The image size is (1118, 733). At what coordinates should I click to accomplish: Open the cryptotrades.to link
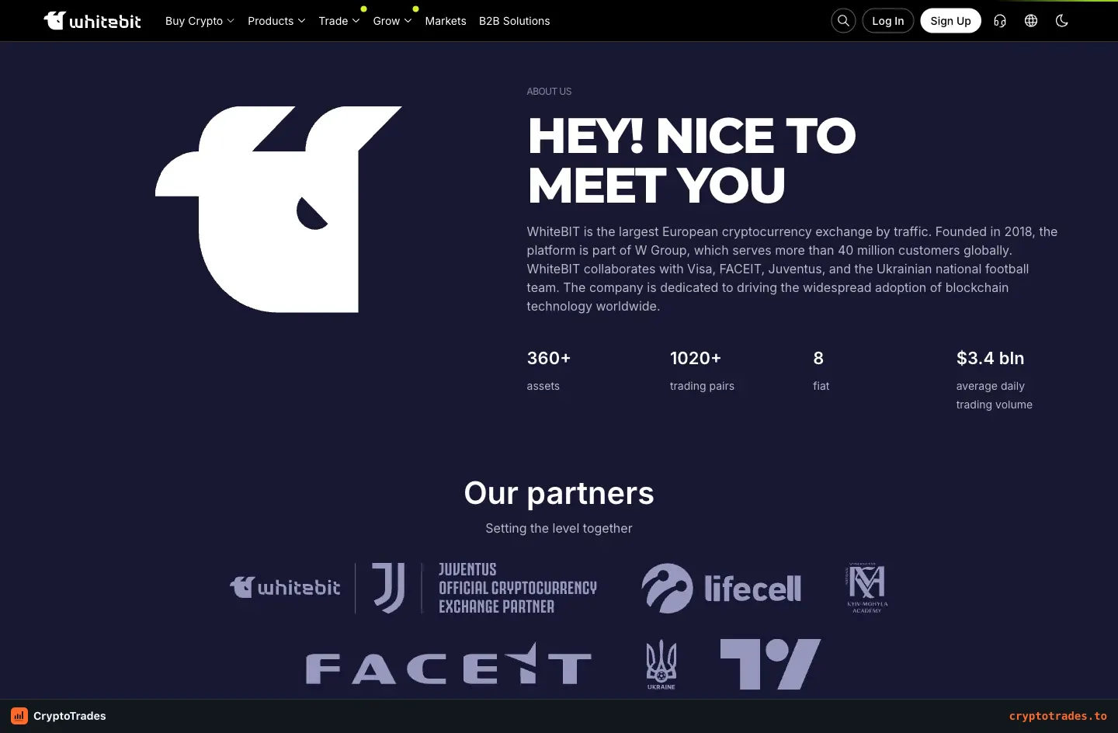[x=1058, y=716]
